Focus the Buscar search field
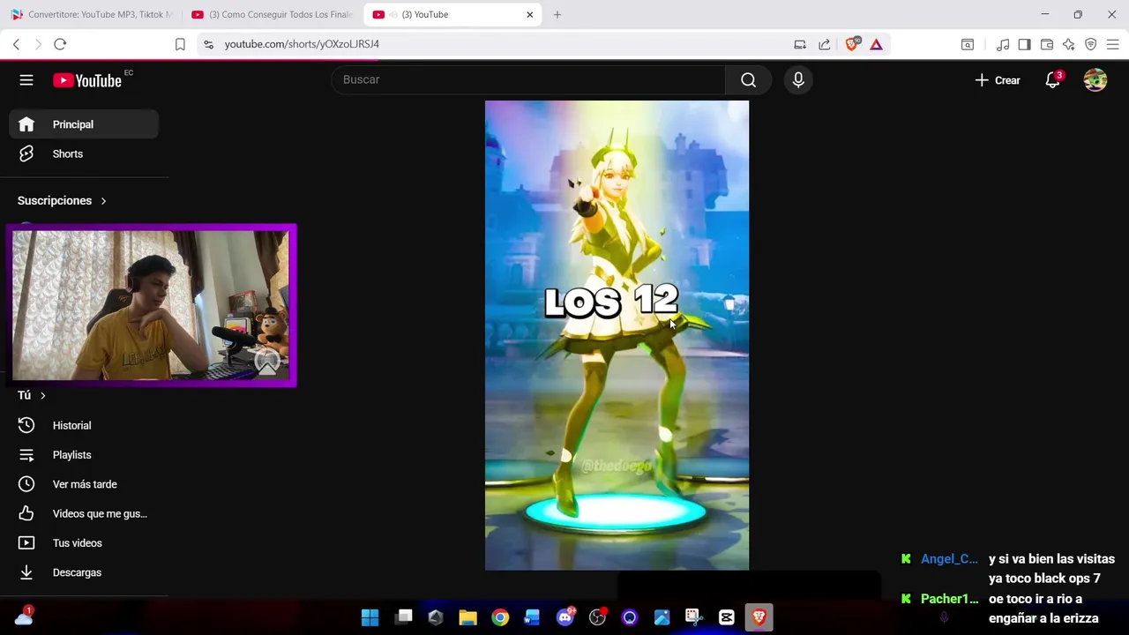This screenshot has height=635, width=1129. click(529, 79)
